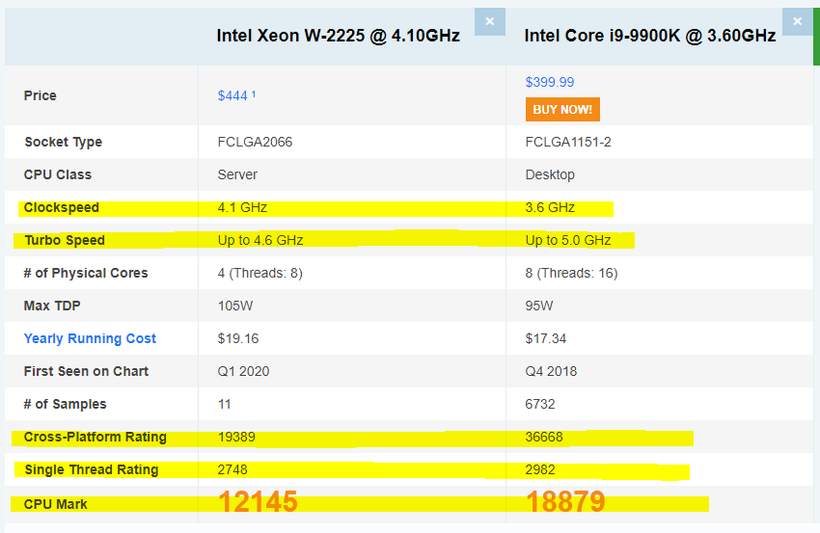Click the Intel Core i9-9900K @ 3.60GHz heading

(650, 36)
